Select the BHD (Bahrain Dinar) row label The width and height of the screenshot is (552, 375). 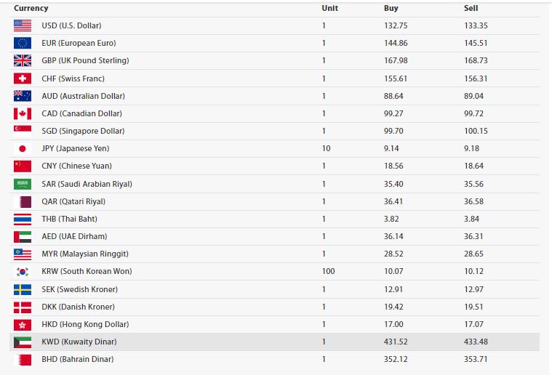(x=77, y=359)
